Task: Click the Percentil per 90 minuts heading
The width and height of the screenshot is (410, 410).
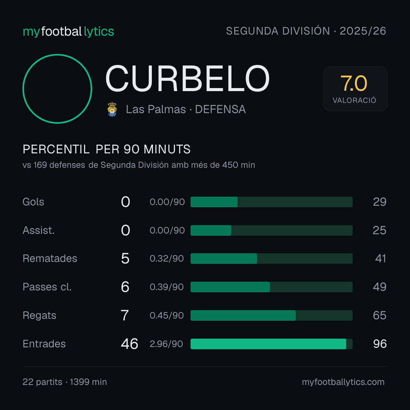Action: 107,149
